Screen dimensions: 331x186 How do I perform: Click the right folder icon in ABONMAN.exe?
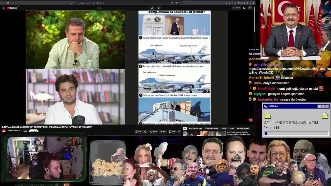tap(325, 115)
